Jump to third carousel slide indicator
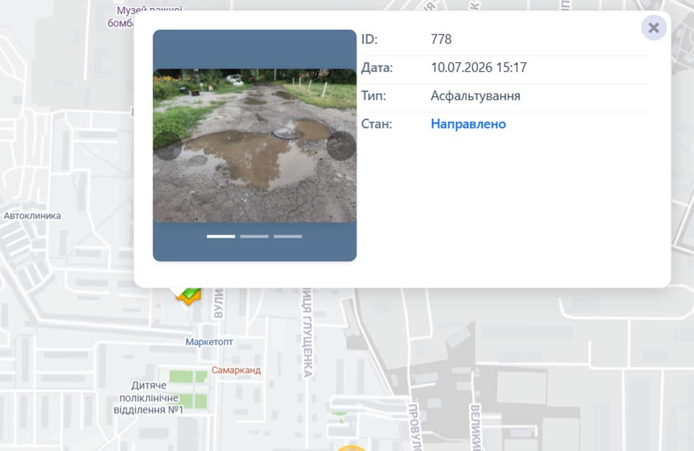 point(288,236)
